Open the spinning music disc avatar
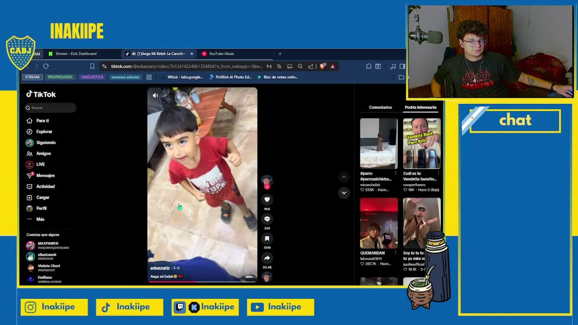Image resolution: width=578 pixels, height=325 pixels. click(x=267, y=277)
